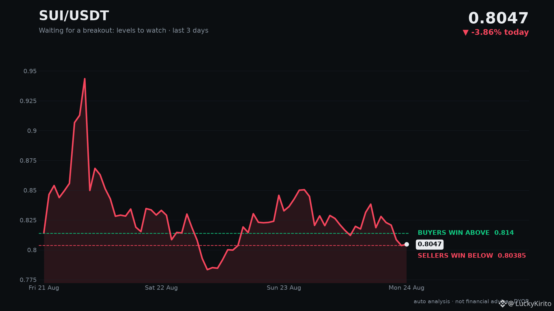Click the white current-price dot marker

tap(407, 244)
